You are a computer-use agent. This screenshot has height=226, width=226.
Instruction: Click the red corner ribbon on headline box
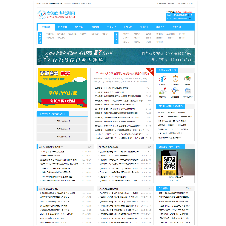[x=151, y=71]
